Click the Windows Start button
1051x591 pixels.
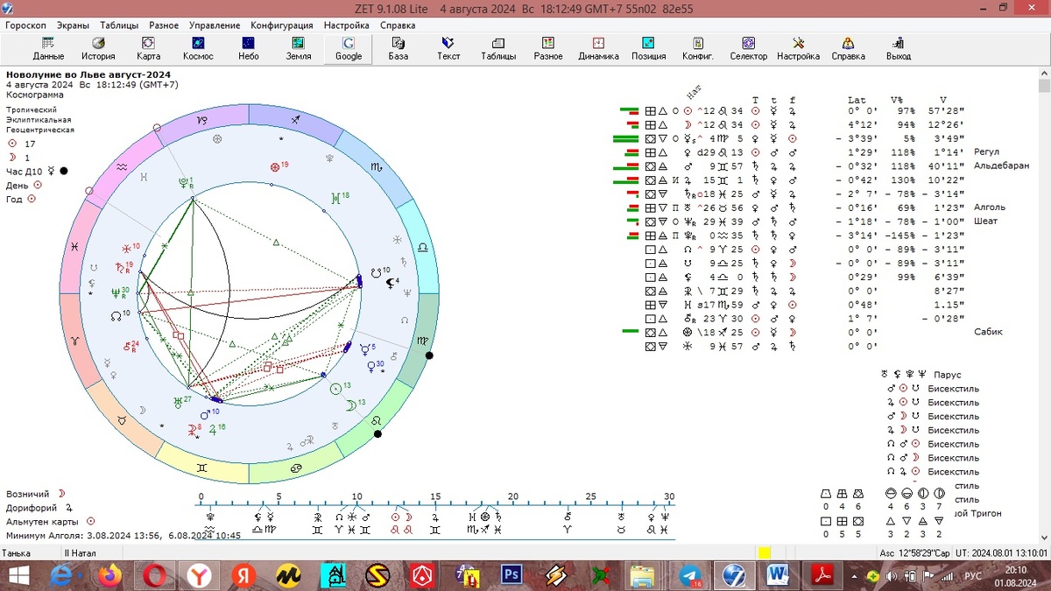[x=18, y=576]
